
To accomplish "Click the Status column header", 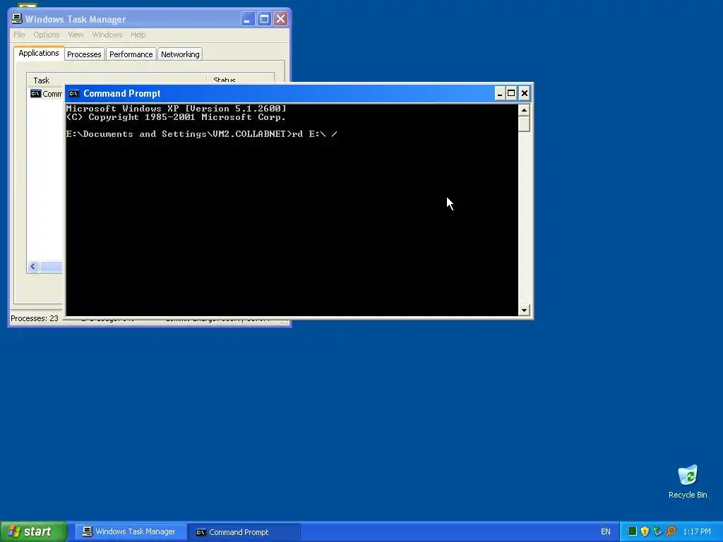I will (x=240, y=80).
